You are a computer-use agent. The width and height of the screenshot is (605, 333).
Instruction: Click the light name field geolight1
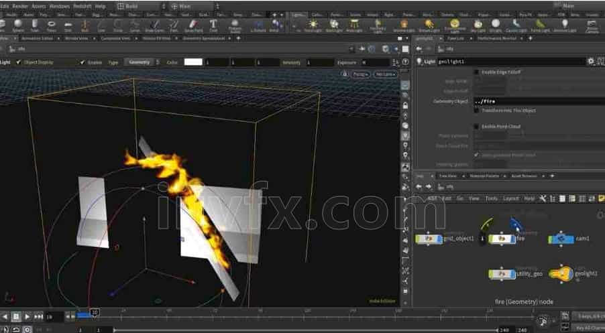pyautogui.click(x=511, y=61)
